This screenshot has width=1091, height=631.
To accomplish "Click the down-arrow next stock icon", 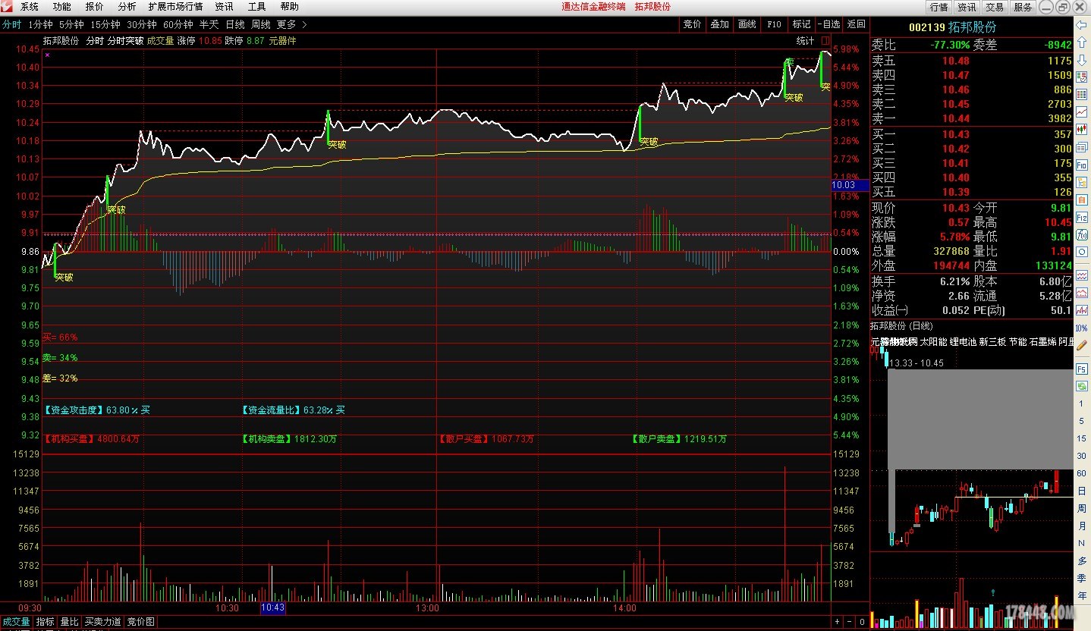I will [1082, 59].
